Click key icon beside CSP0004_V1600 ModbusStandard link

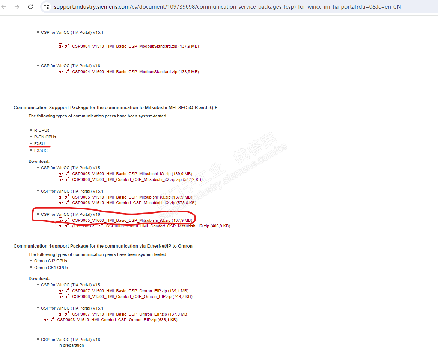pos(67,71)
